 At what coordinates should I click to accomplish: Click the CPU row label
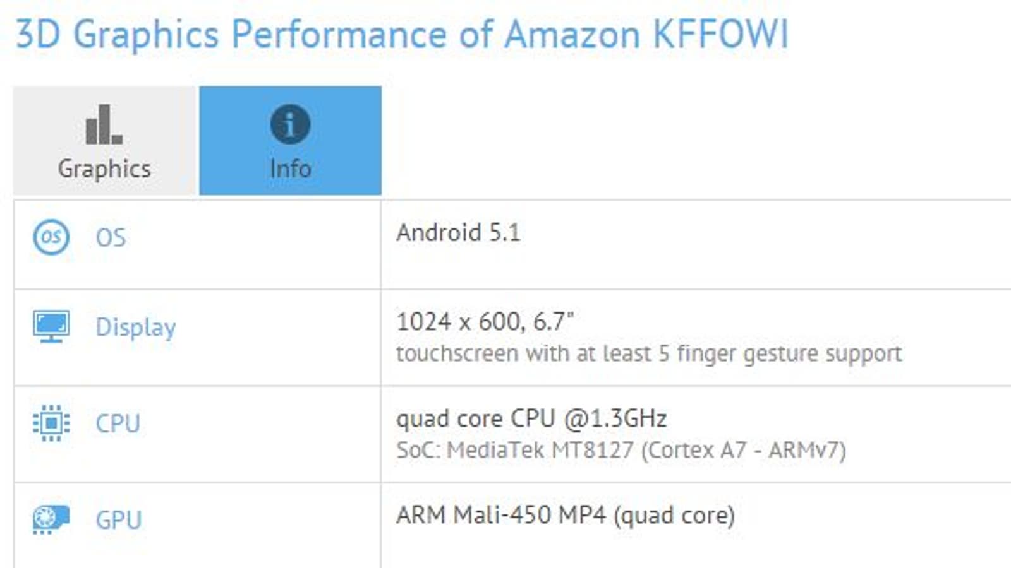point(118,423)
